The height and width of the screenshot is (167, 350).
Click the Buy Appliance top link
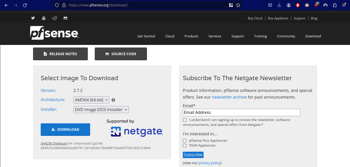[278, 18]
